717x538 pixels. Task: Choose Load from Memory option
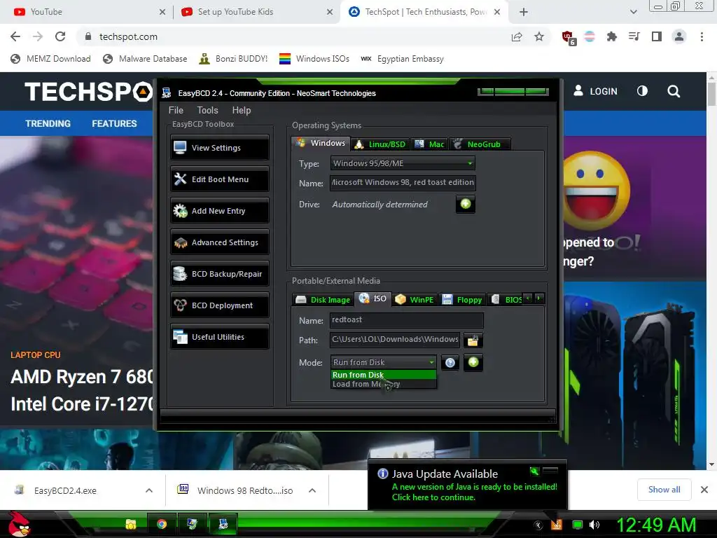[x=383, y=384]
